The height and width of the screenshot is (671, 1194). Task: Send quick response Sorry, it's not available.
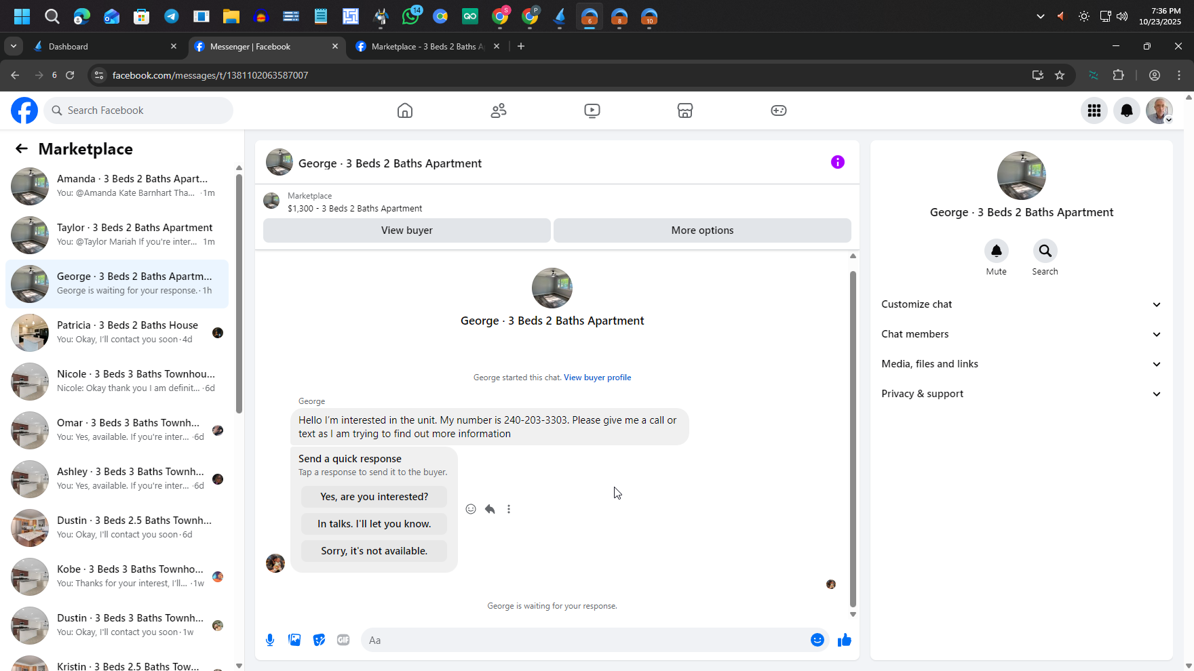[374, 551]
